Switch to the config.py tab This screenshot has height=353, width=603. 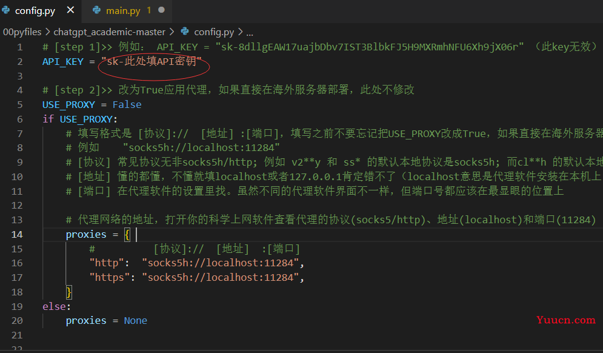pyautogui.click(x=35, y=10)
